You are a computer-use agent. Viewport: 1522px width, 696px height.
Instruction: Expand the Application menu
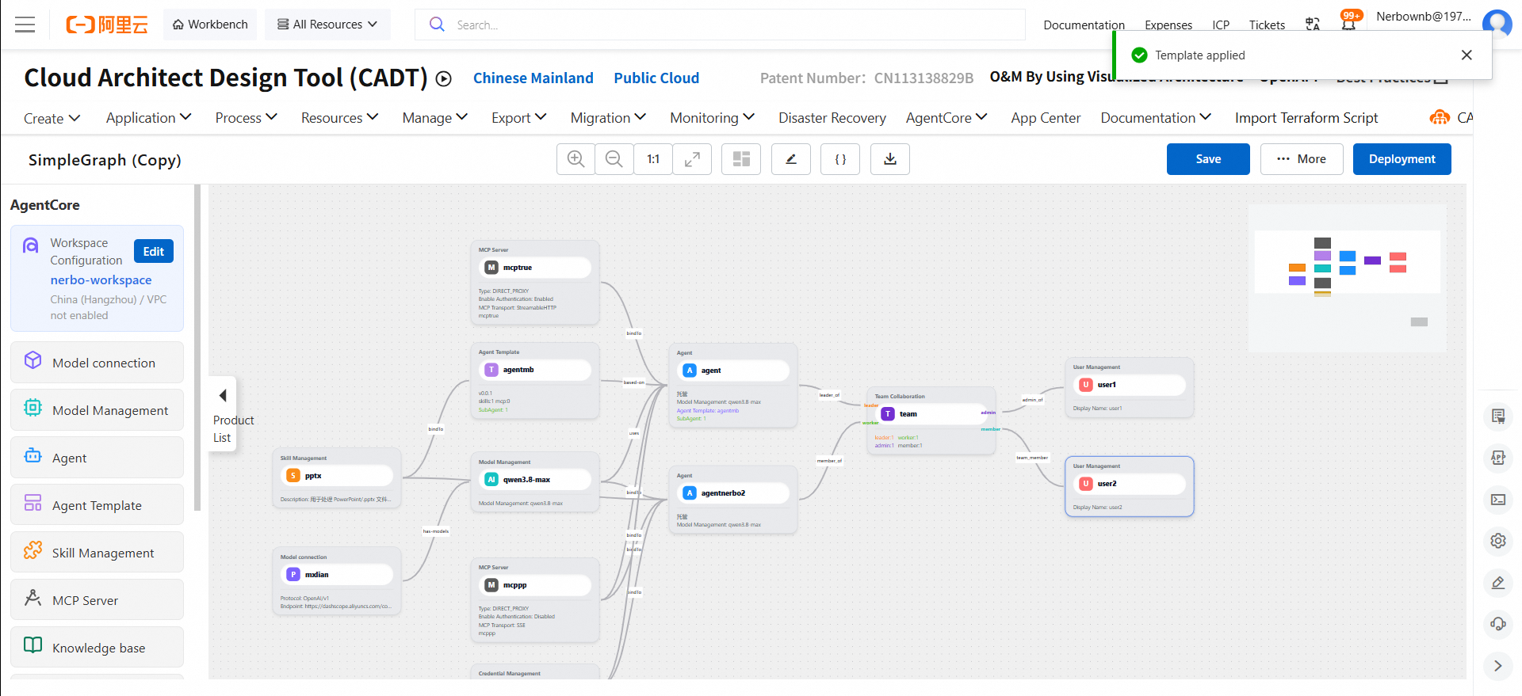(149, 118)
